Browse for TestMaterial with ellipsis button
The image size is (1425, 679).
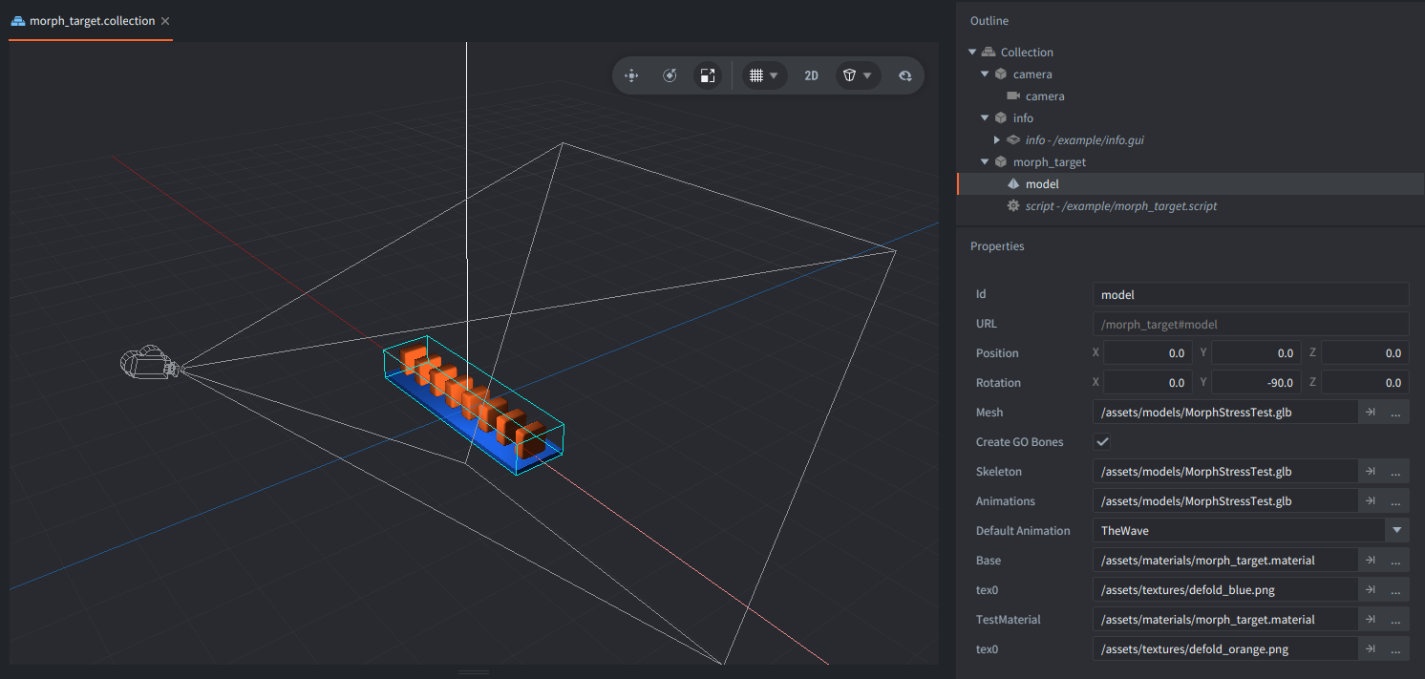click(x=1396, y=620)
